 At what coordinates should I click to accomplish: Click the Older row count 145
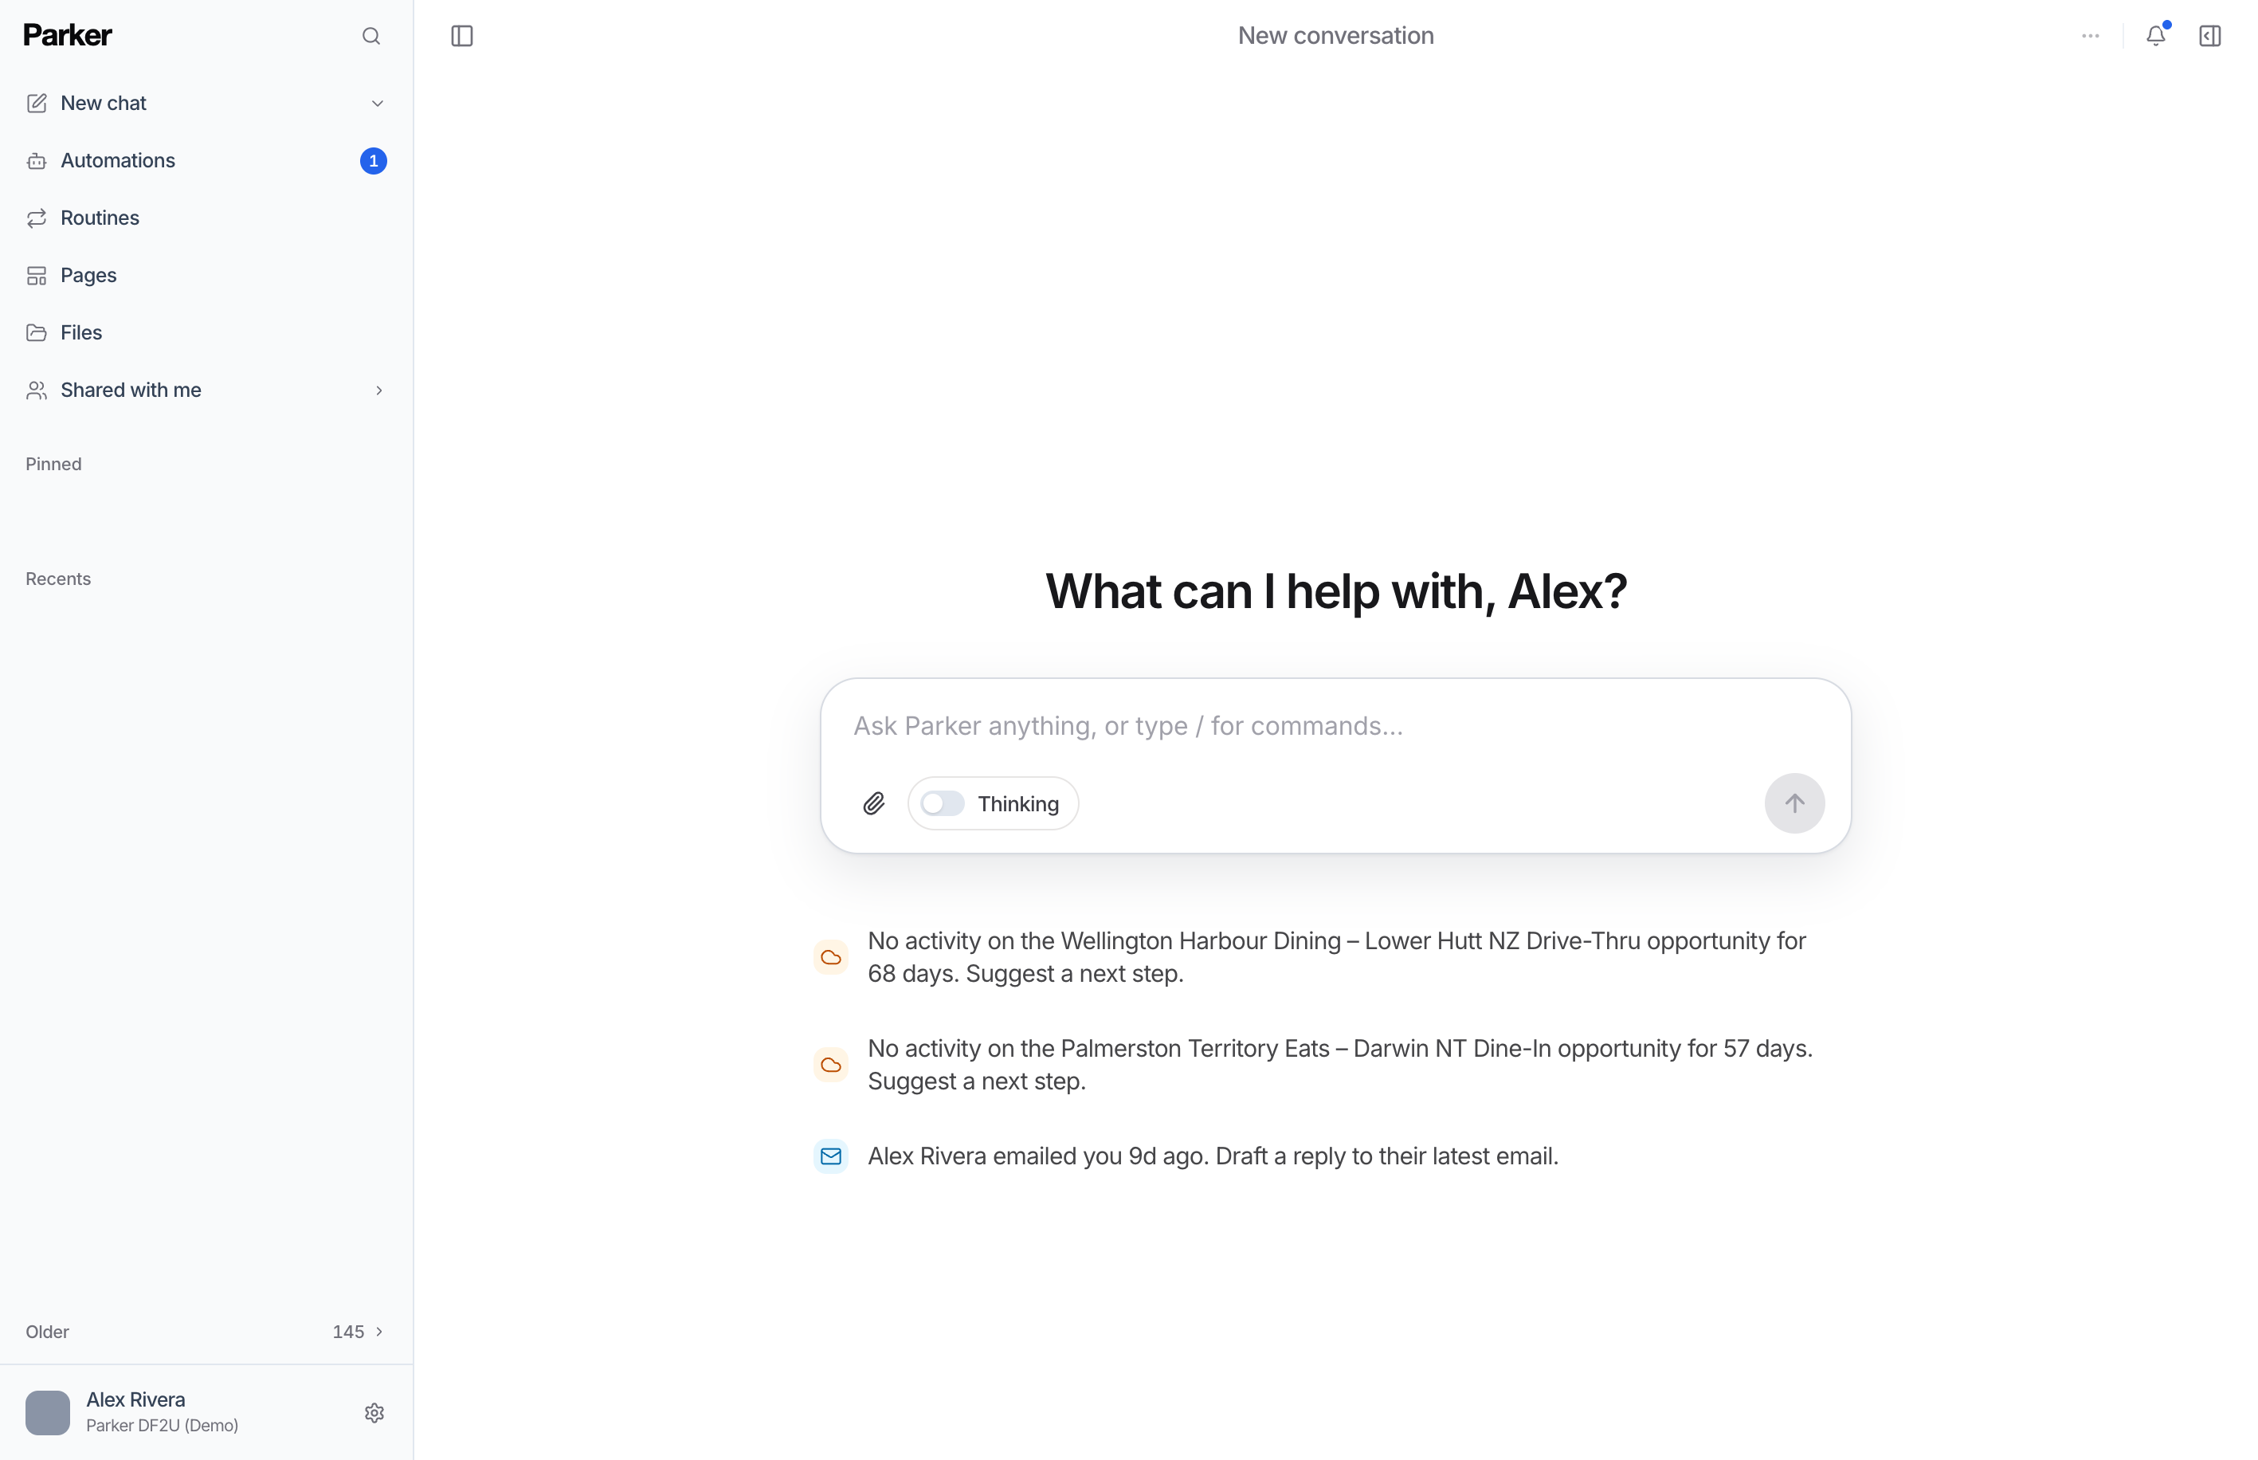pyautogui.click(x=347, y=1332)
